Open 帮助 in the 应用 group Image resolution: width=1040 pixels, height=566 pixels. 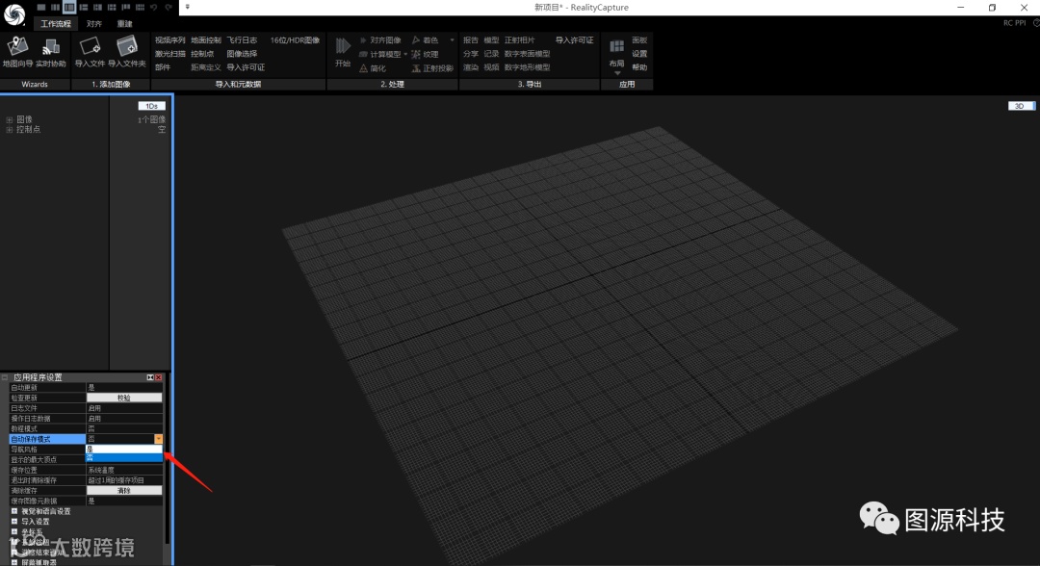click(639, 67)
